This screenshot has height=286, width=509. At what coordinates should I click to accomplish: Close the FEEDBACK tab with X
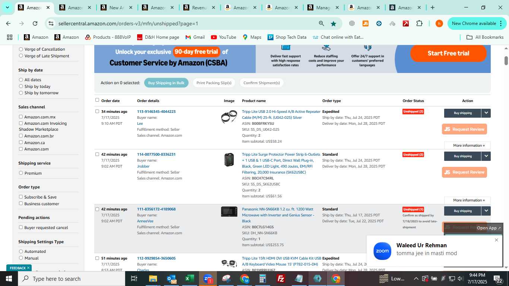pyautogui.click(x=28, y=268)
